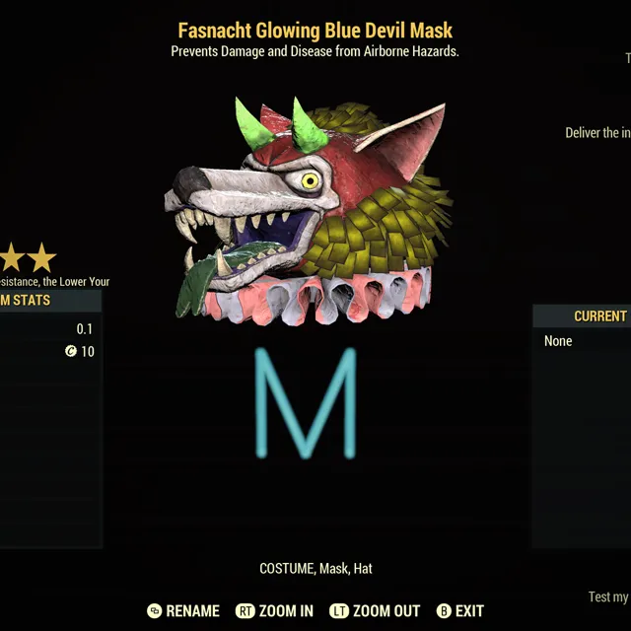
Task: Click the Rename button glyph icon
Action: 154,611
